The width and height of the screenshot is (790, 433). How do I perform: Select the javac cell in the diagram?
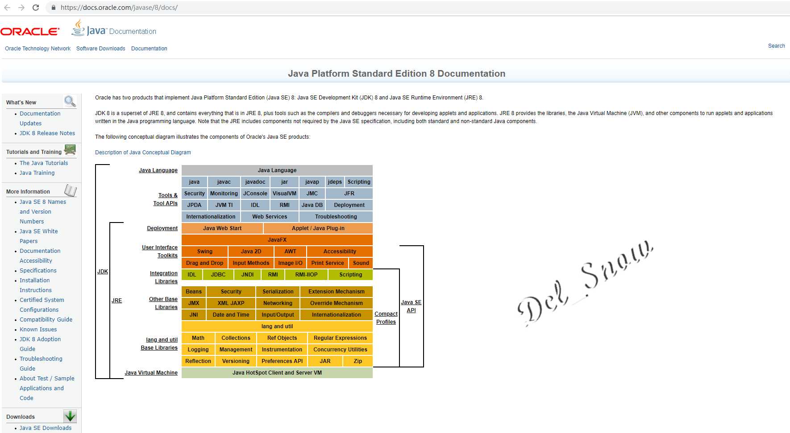(x=224, y=182)
